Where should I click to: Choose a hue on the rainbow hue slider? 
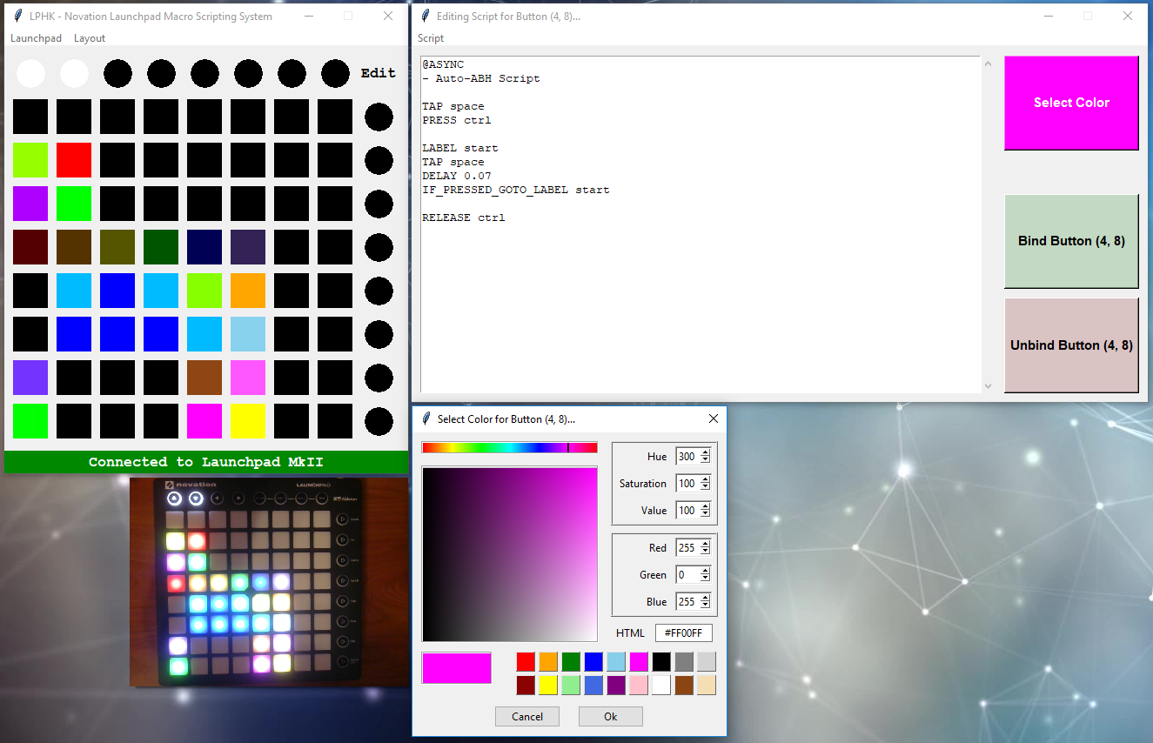[509, 447]
